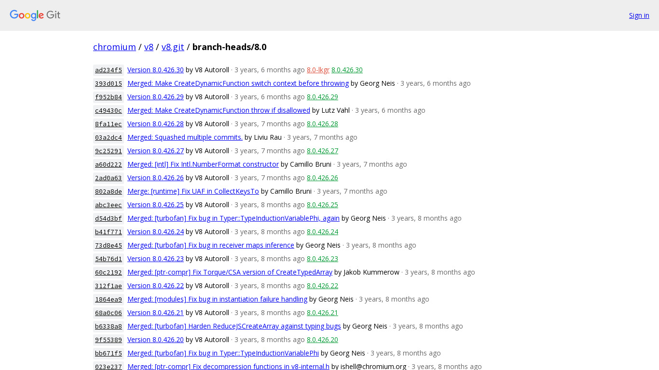
Task: View the Version 8.0.426.28 commit
Action: coord(155,124)
